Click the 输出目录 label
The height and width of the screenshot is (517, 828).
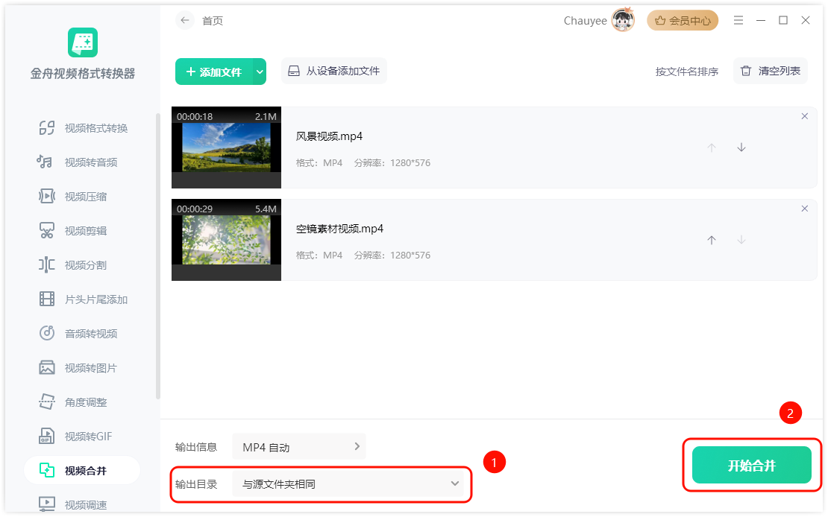pyautogui.click(x=196, y=484)
